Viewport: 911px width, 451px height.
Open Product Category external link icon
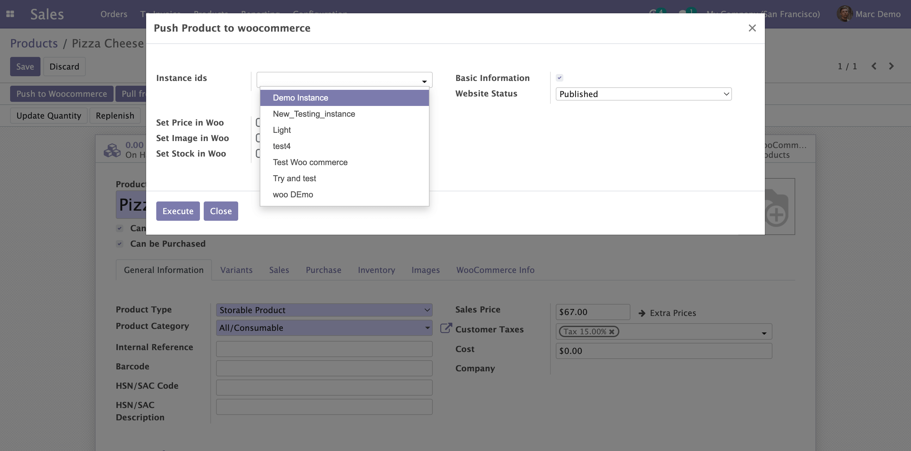(446, 328)
